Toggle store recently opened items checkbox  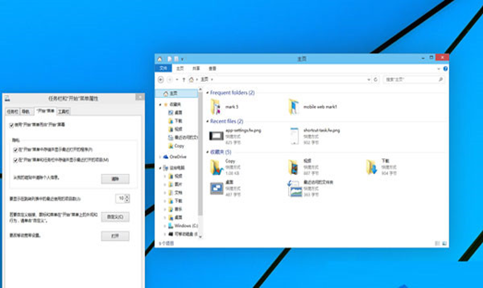pos(16,160)
